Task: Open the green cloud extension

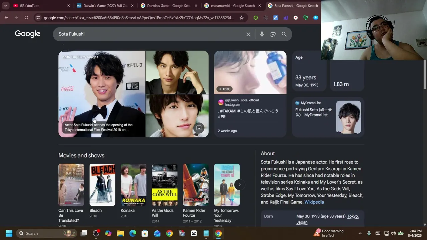Action: click(x=306, y=18)
